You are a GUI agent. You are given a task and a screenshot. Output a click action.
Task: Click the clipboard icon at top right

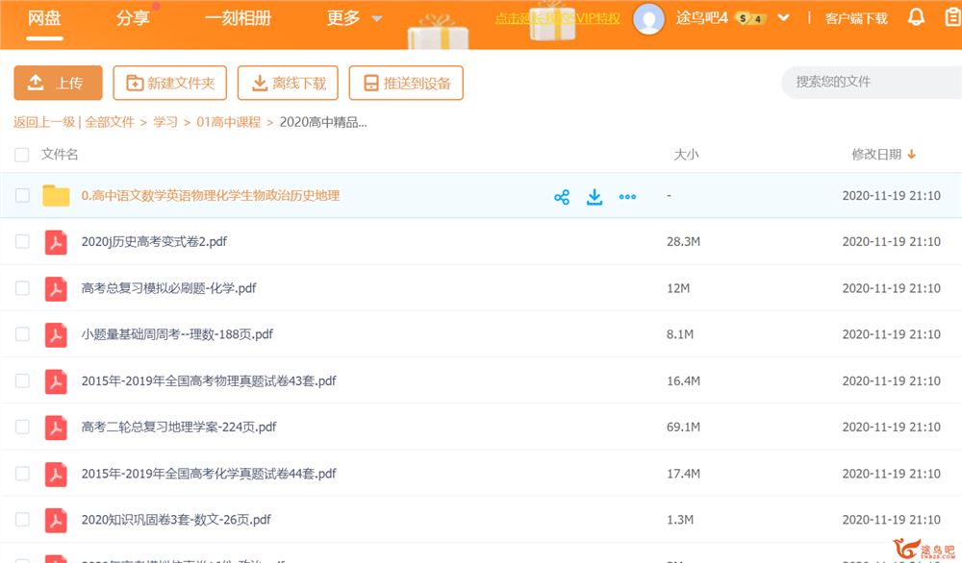pos(951,17)
